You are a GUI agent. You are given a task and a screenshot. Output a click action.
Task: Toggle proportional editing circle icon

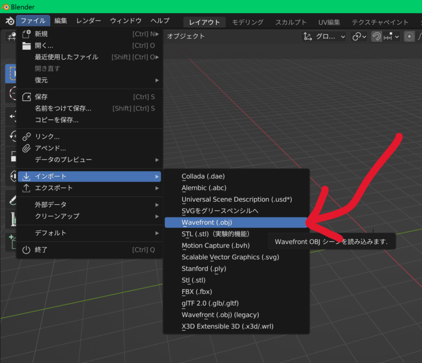409,36
